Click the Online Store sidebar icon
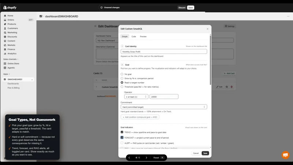Screen dimensions: 293x165 click(x=5, y=63)
